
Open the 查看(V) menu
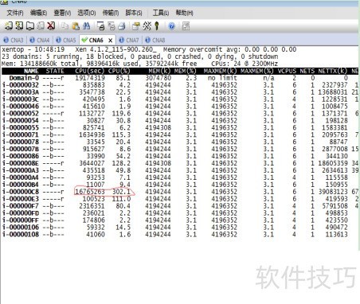point(62,13)
